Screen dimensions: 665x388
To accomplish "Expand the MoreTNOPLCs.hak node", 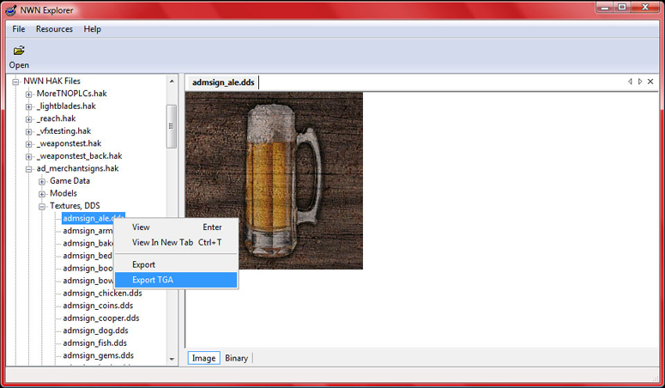I will click(29, 94).
